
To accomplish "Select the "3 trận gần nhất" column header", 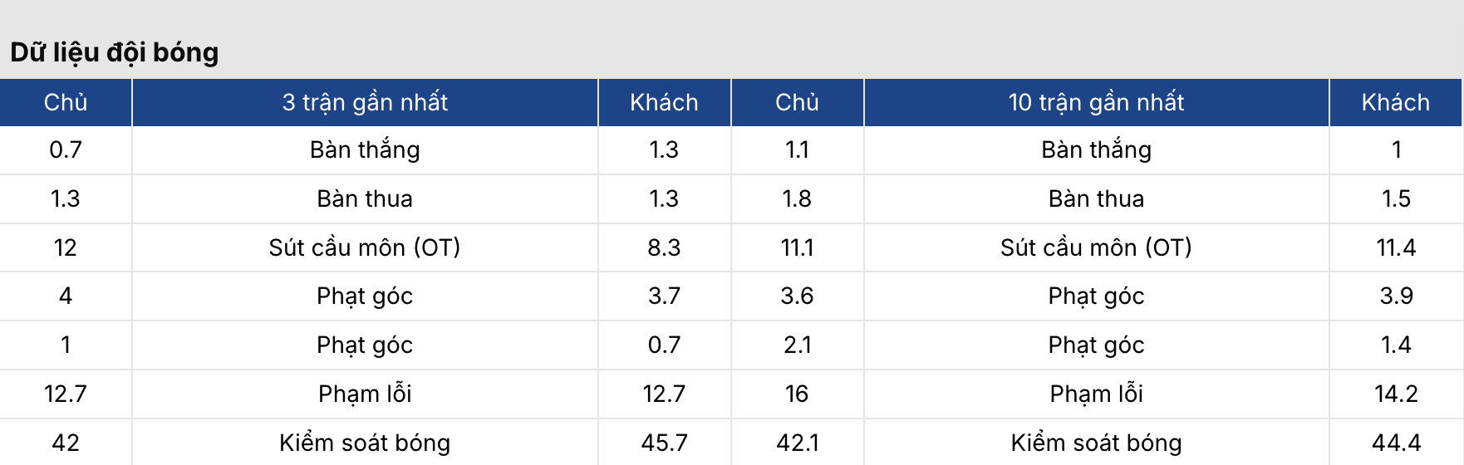I will click(x=365, y=102).
